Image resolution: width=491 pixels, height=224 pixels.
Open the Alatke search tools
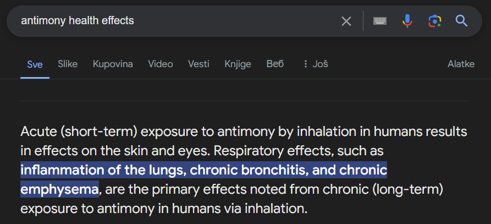tap(461, 64)
